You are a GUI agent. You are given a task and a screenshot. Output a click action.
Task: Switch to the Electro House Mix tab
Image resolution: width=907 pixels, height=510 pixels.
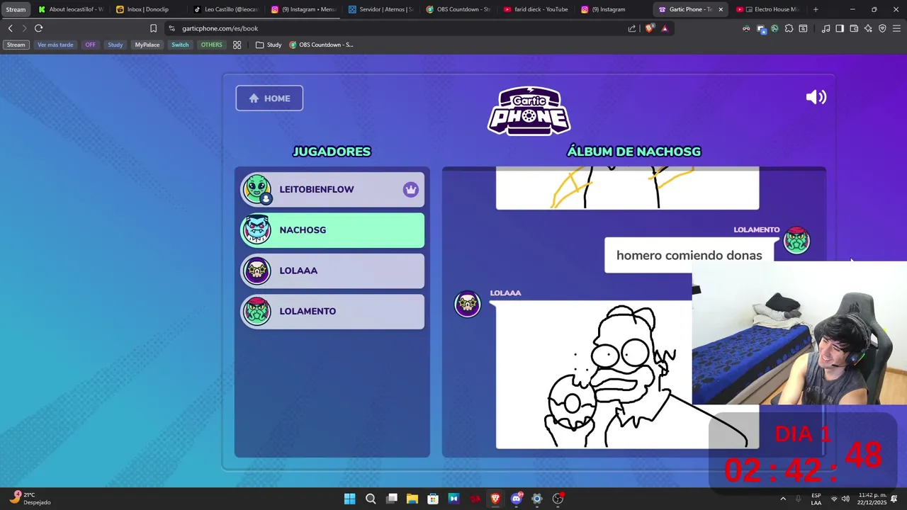[769, 9]
